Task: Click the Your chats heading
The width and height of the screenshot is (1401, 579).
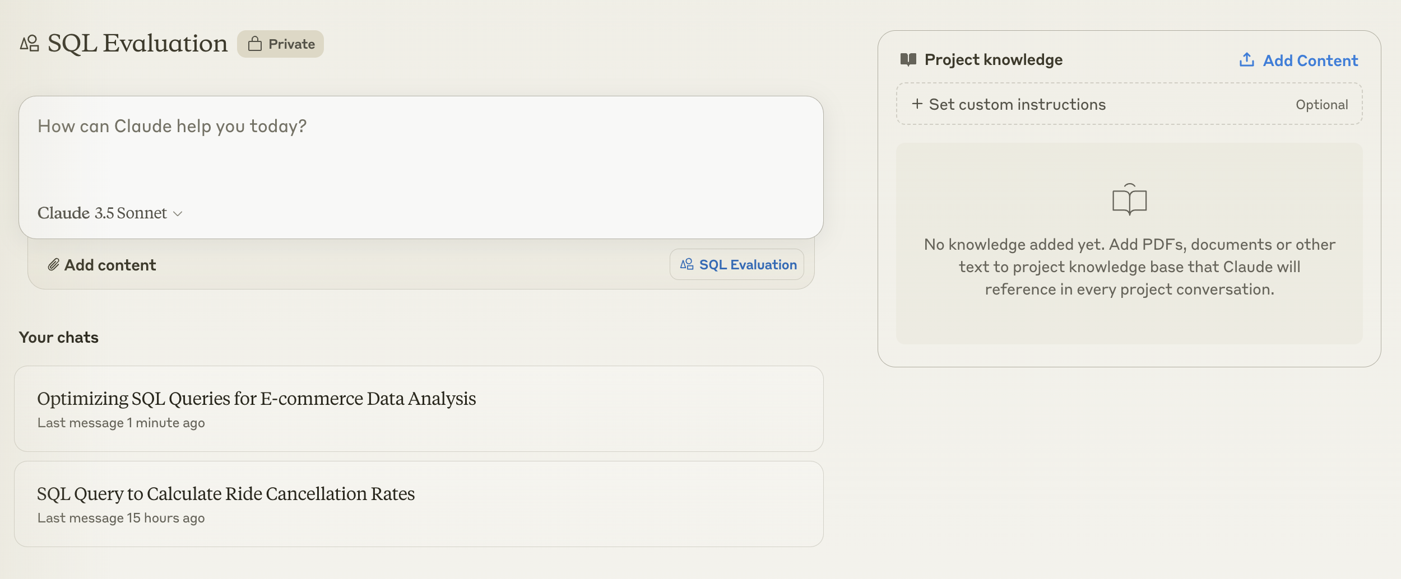Action: pyautogui.click(x=59, y=337)
